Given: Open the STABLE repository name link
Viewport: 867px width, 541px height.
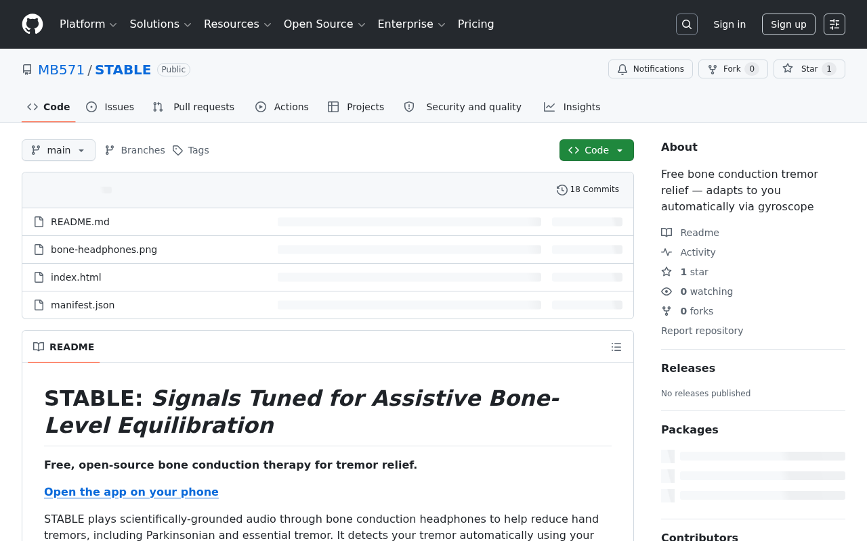Looking at the screenshot, I should tap(123, 70).
